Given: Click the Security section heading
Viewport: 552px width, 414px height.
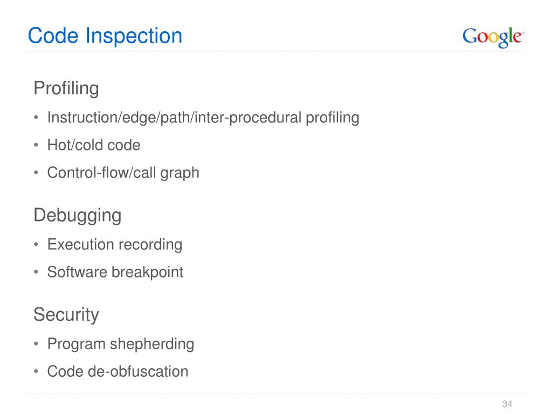Looking at the screenshot, I should coord(66,315).
